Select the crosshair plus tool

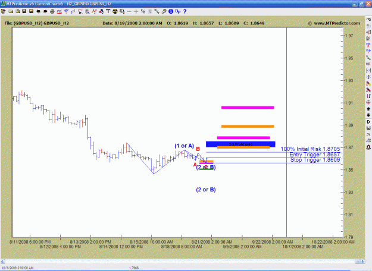[136, 11]
